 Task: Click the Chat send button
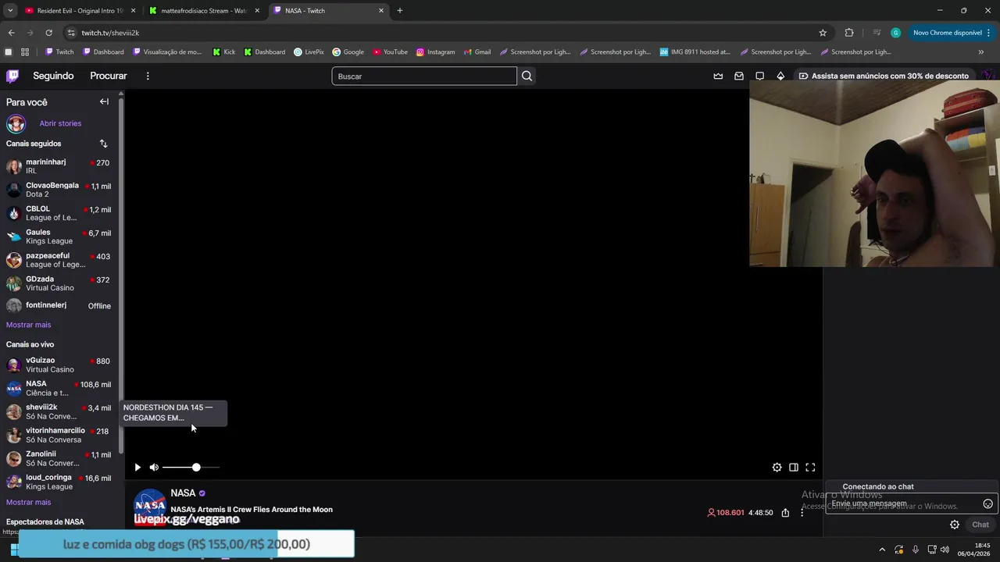pos(980,525)
